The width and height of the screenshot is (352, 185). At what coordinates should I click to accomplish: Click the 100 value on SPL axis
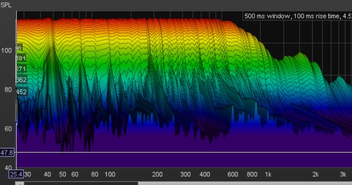(7, 50)
